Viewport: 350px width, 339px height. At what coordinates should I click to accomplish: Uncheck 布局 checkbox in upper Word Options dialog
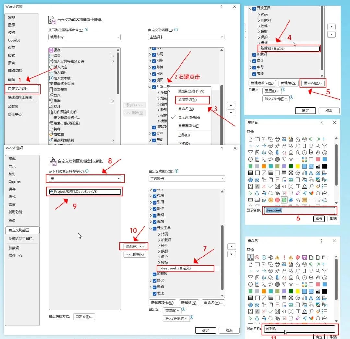click(x=154, y=54)
